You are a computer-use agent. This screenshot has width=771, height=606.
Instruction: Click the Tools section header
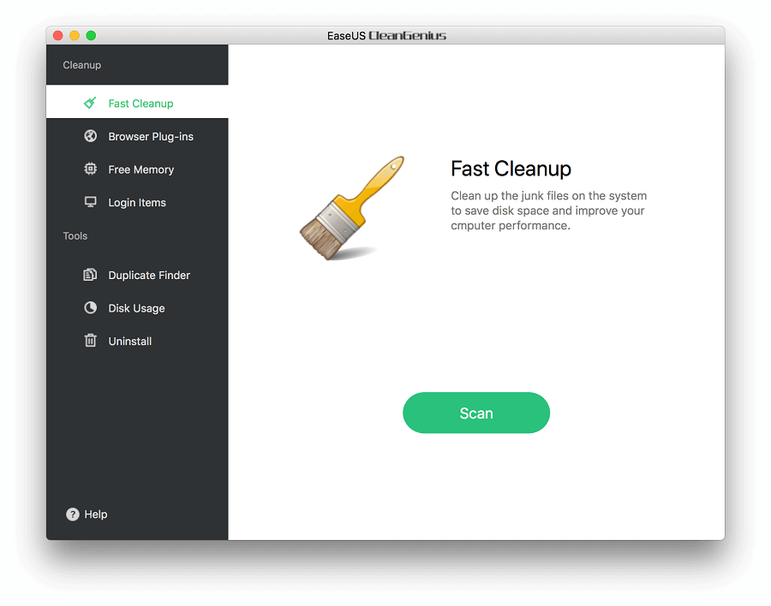point(75,236)
